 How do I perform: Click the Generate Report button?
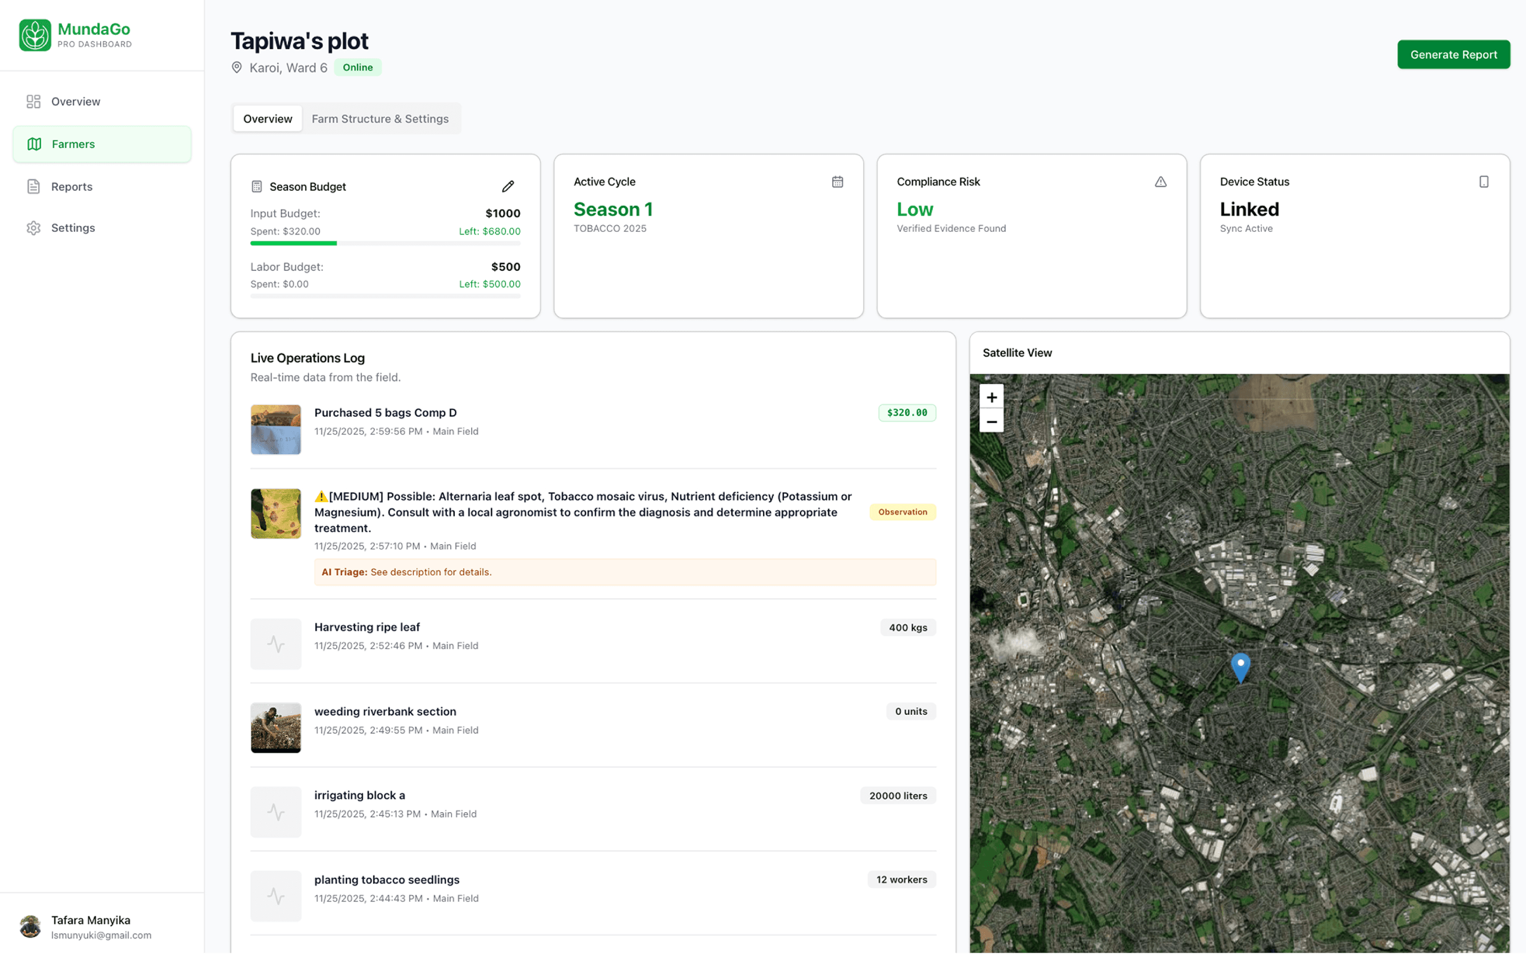coord(1453,54)
